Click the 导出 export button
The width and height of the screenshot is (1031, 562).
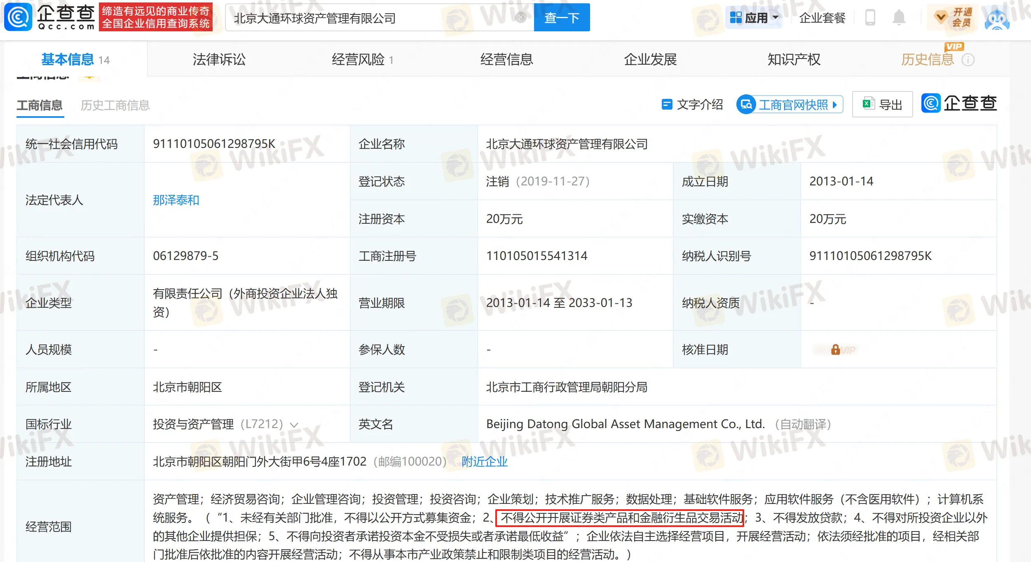pyautogui.click(x=882, y=105)
